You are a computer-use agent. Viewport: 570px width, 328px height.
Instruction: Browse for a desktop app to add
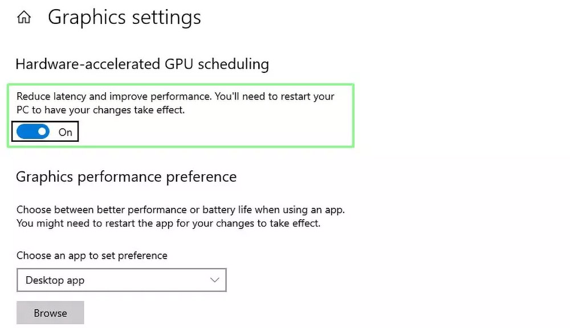[x=50, y=313]
